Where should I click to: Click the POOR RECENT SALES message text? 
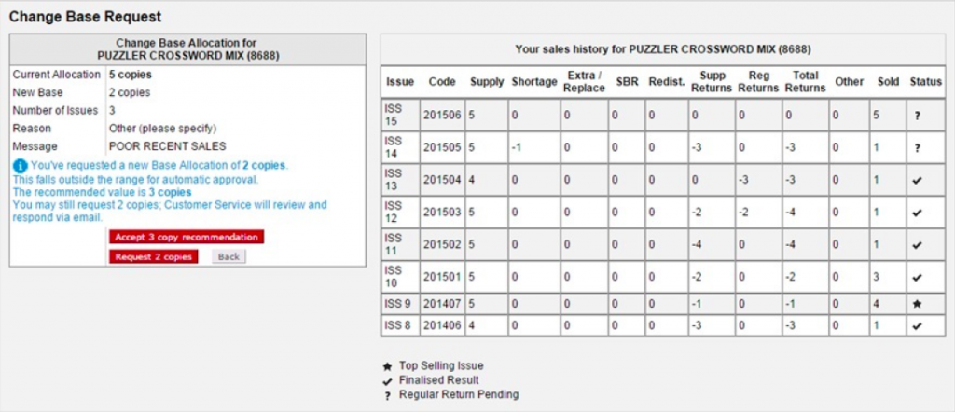(x=167, y=146)
